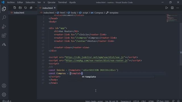Viewport: 182px width, 102px height.
Task: Click html breadcrumb item
Action: pyautogui.click(x=62, y=13)
